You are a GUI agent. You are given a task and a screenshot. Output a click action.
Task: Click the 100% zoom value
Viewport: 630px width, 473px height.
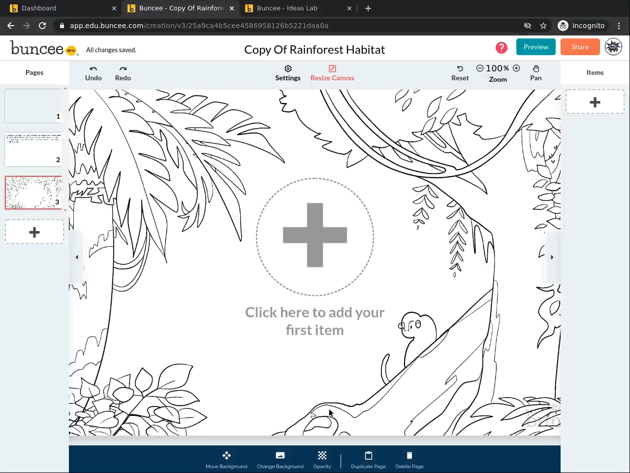(498, 68)
